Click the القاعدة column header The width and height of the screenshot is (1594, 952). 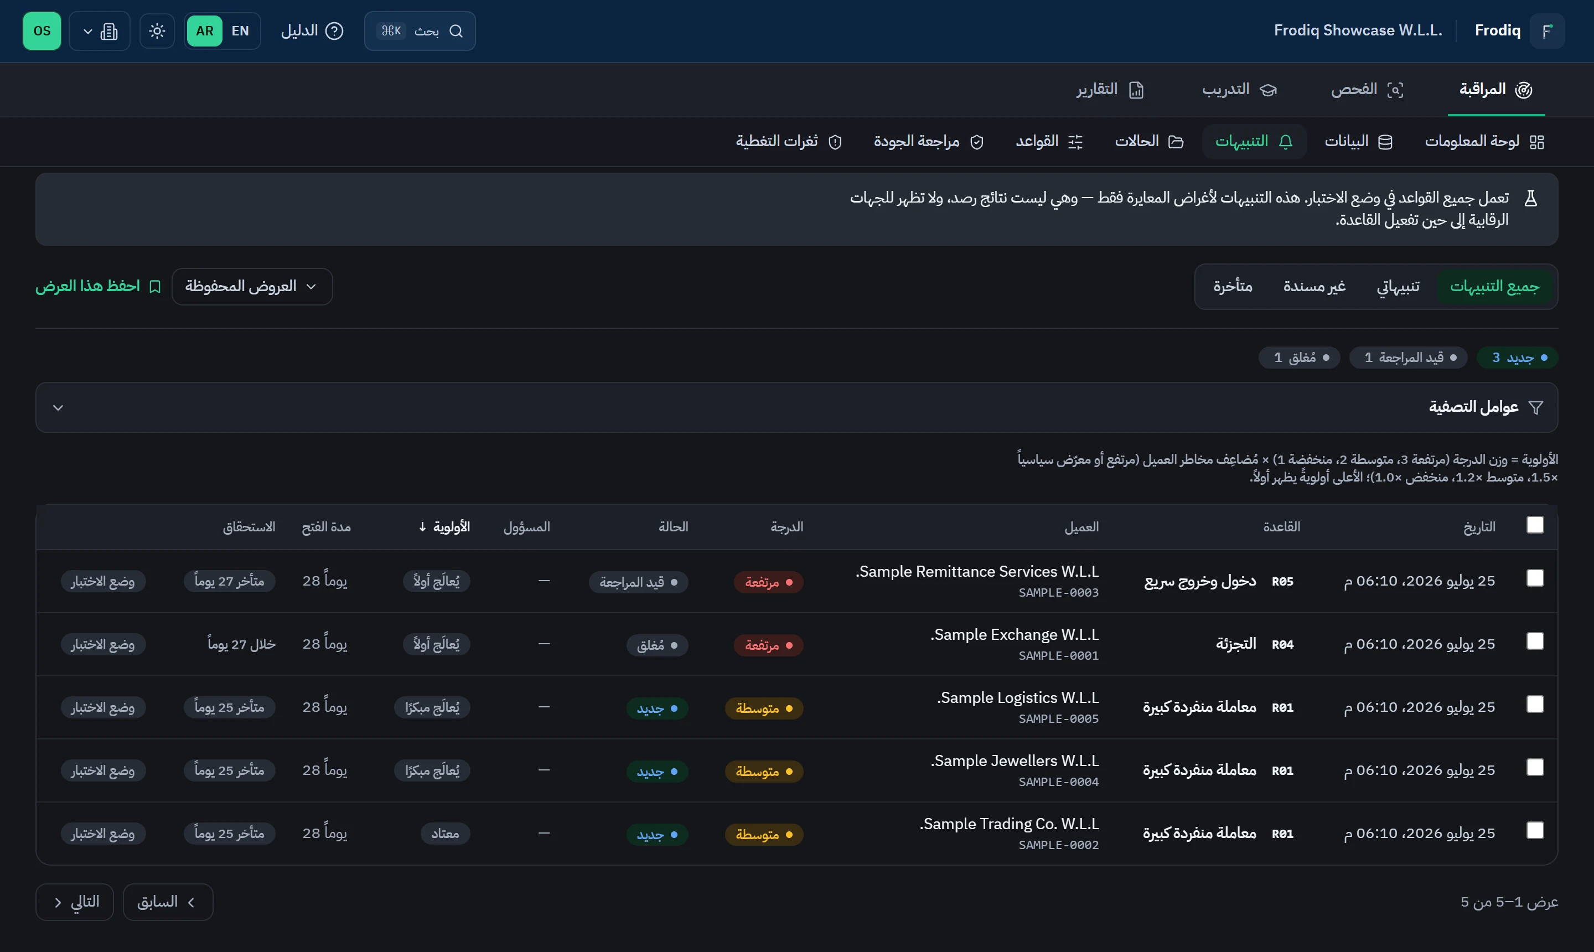pyautogui.click(x=1282, y=527)
